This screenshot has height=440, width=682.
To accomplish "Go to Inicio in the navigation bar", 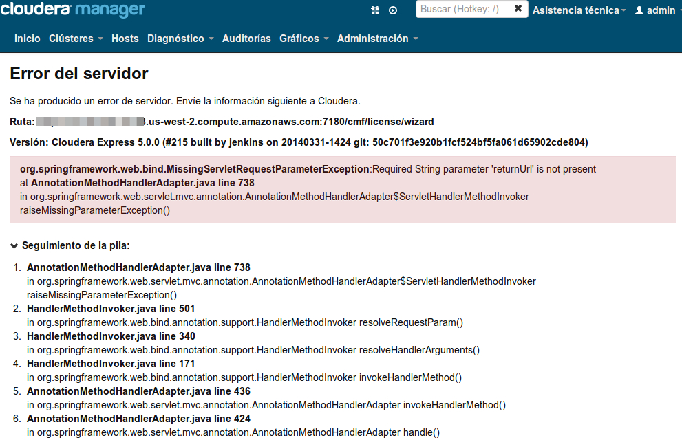I will pyautogui.click(x=27, y=38).
